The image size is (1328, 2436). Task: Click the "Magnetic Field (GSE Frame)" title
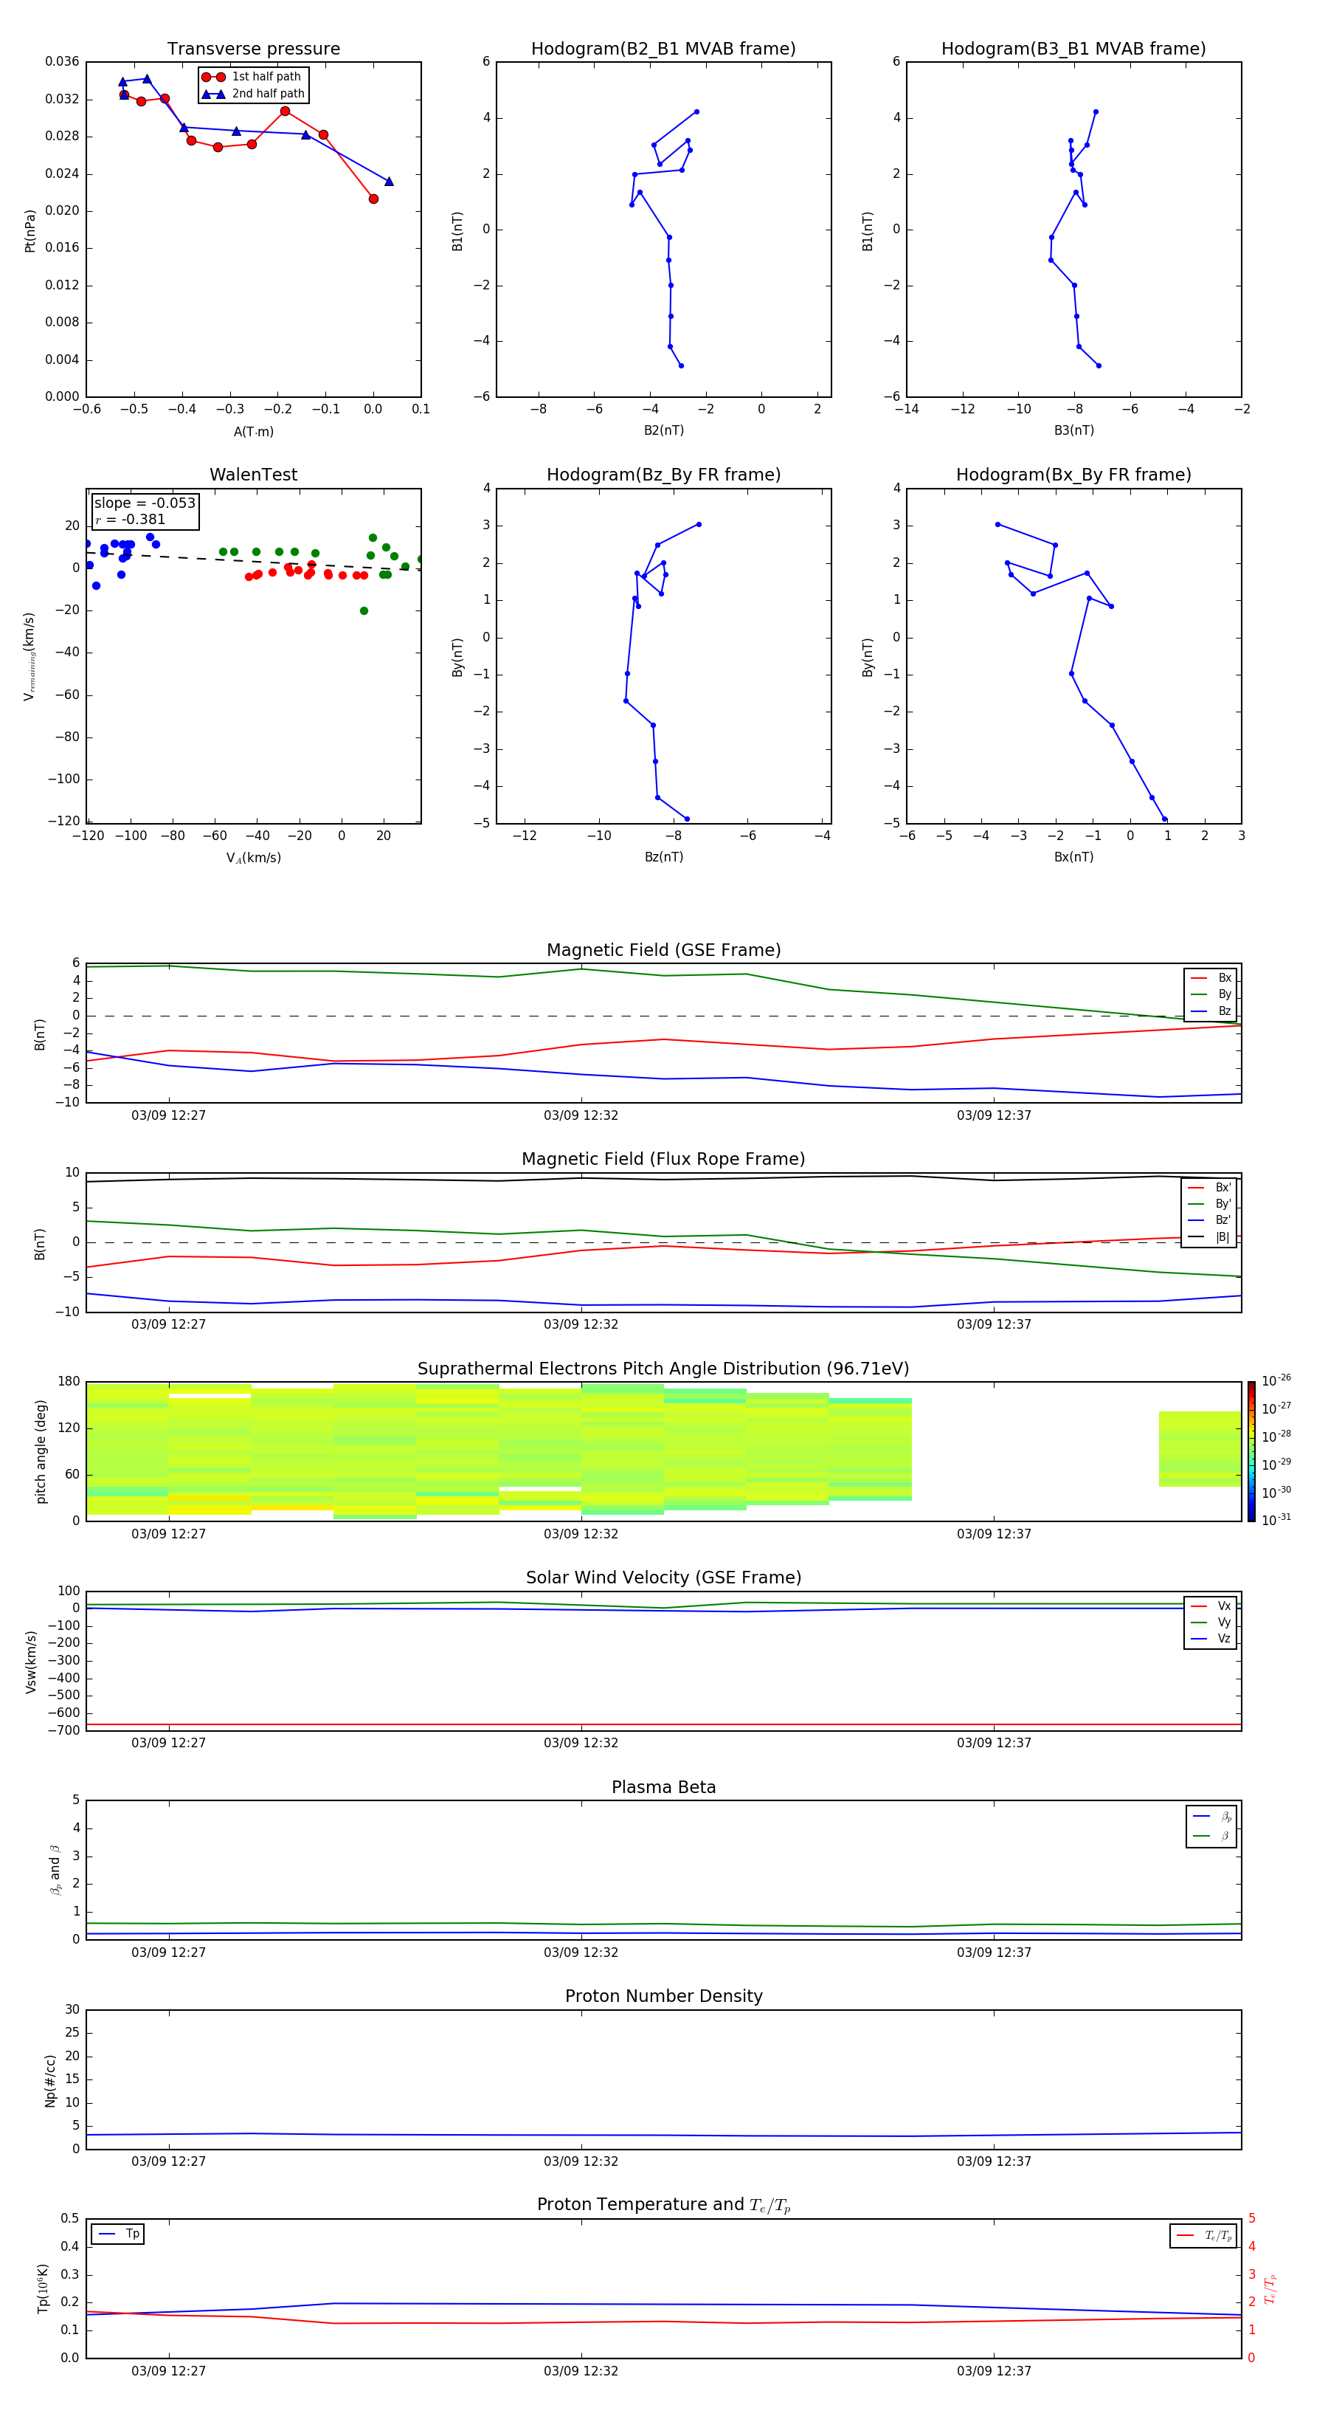coord(663,950)
